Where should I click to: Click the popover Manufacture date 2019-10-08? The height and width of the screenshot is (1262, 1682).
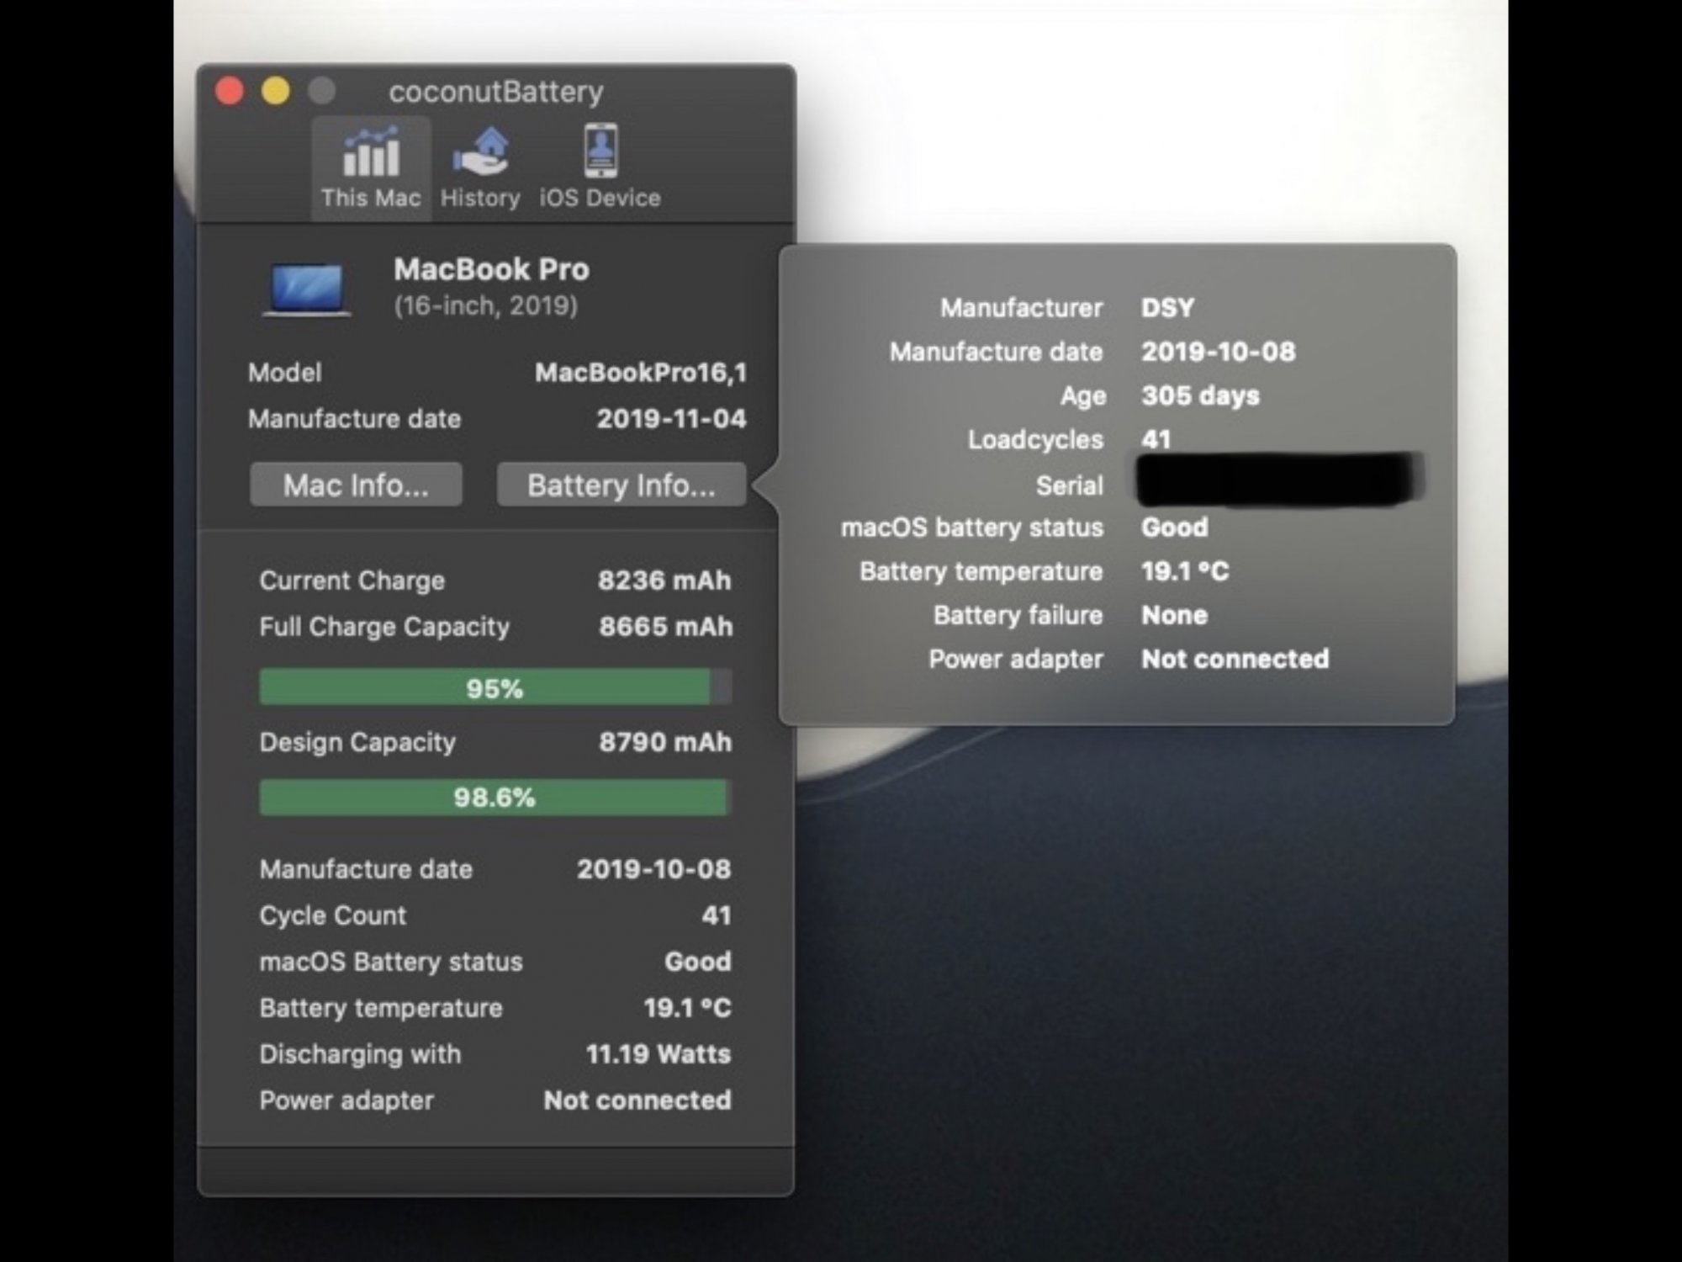tap(1218, 352)
